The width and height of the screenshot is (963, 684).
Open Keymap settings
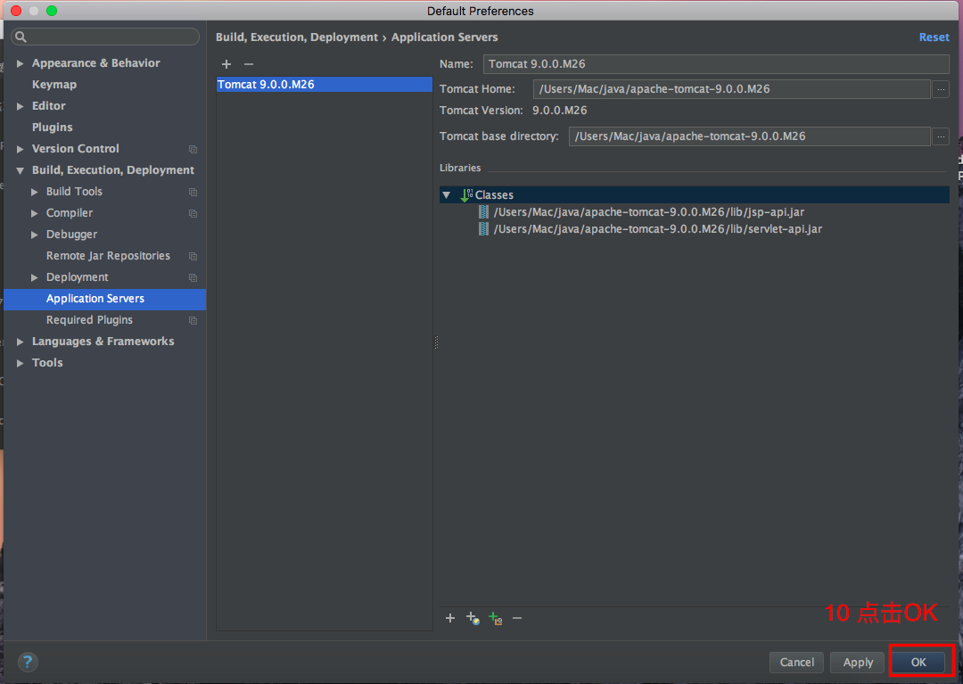(x=54, y=85)
